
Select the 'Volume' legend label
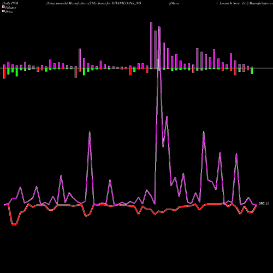coord(10,8)
